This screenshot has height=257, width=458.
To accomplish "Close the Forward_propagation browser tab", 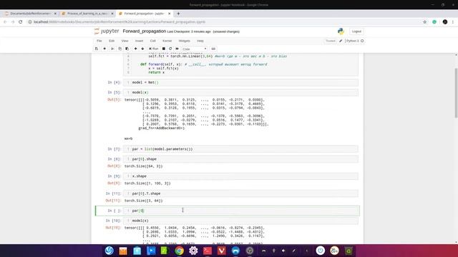I will [169, 14].
